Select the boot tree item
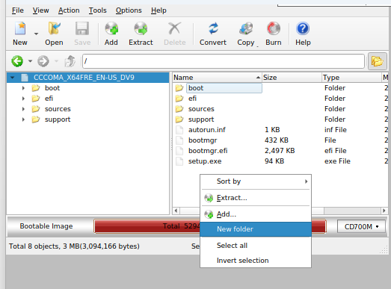 tap(52, 88)
